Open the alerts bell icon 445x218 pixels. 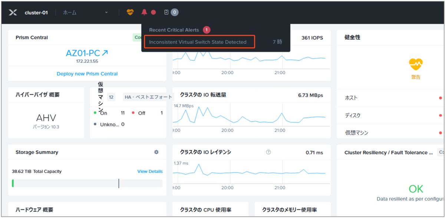(144, 12)
